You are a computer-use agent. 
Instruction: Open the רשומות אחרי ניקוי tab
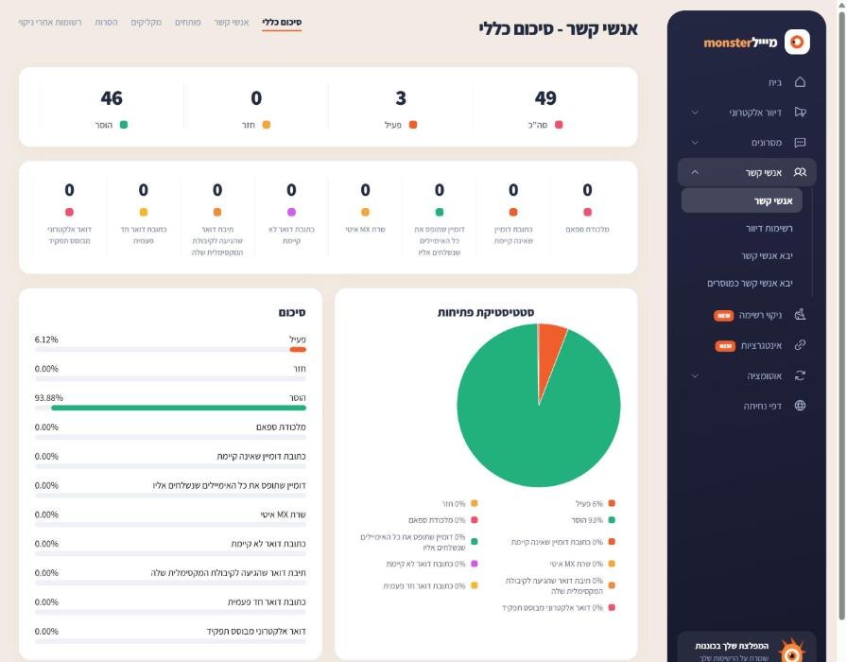[x=50, y=22]
